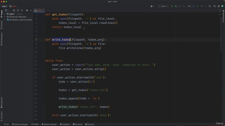Toggle the Bookmarks sidebar tool window

[x=1, y=103]
